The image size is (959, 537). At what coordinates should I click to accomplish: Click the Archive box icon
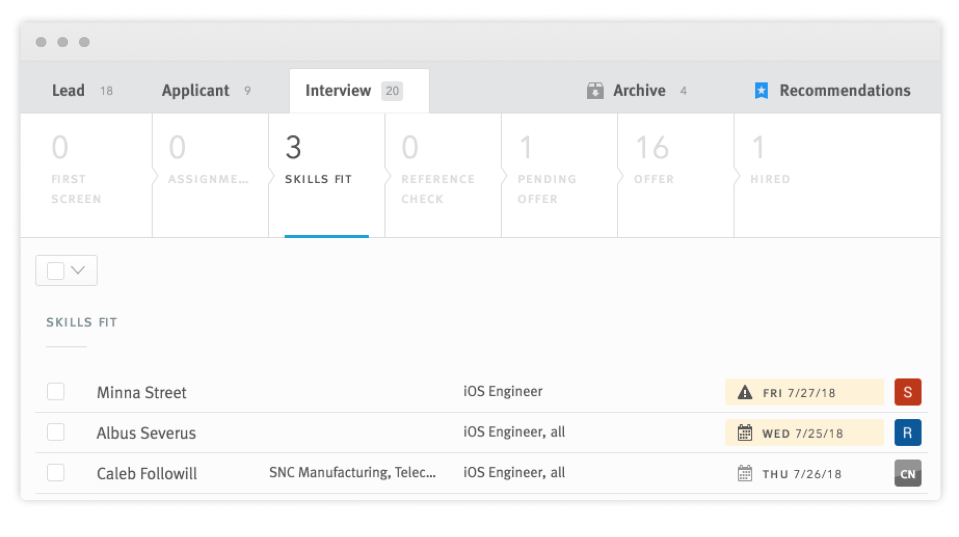pyautogui.click(x=594, y=90)
